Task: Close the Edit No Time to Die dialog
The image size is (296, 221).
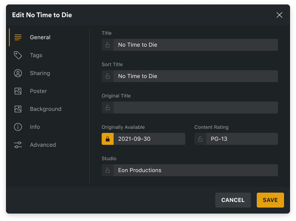Action: [x=280, y=15]
